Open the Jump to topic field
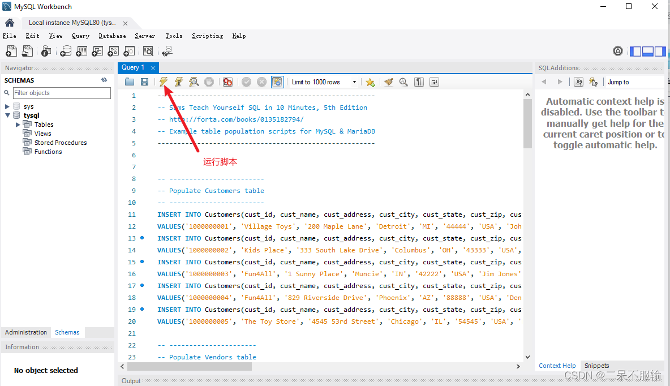The width and height of the screenshot is (670, 386). [x=636, y=82]
